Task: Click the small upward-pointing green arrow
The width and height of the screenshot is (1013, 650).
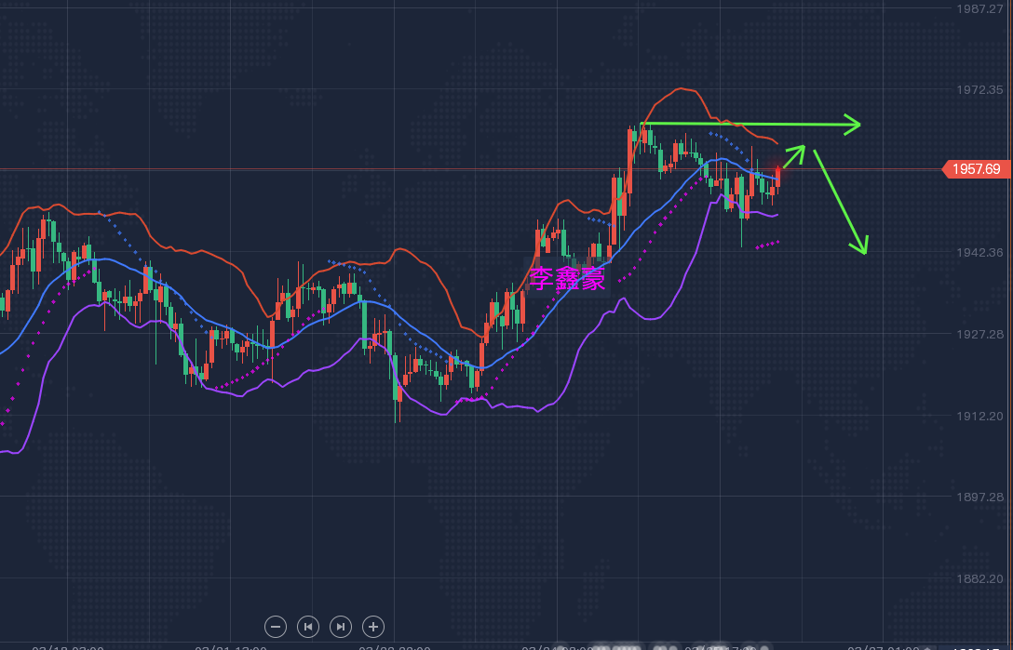Action: (795, 153)
